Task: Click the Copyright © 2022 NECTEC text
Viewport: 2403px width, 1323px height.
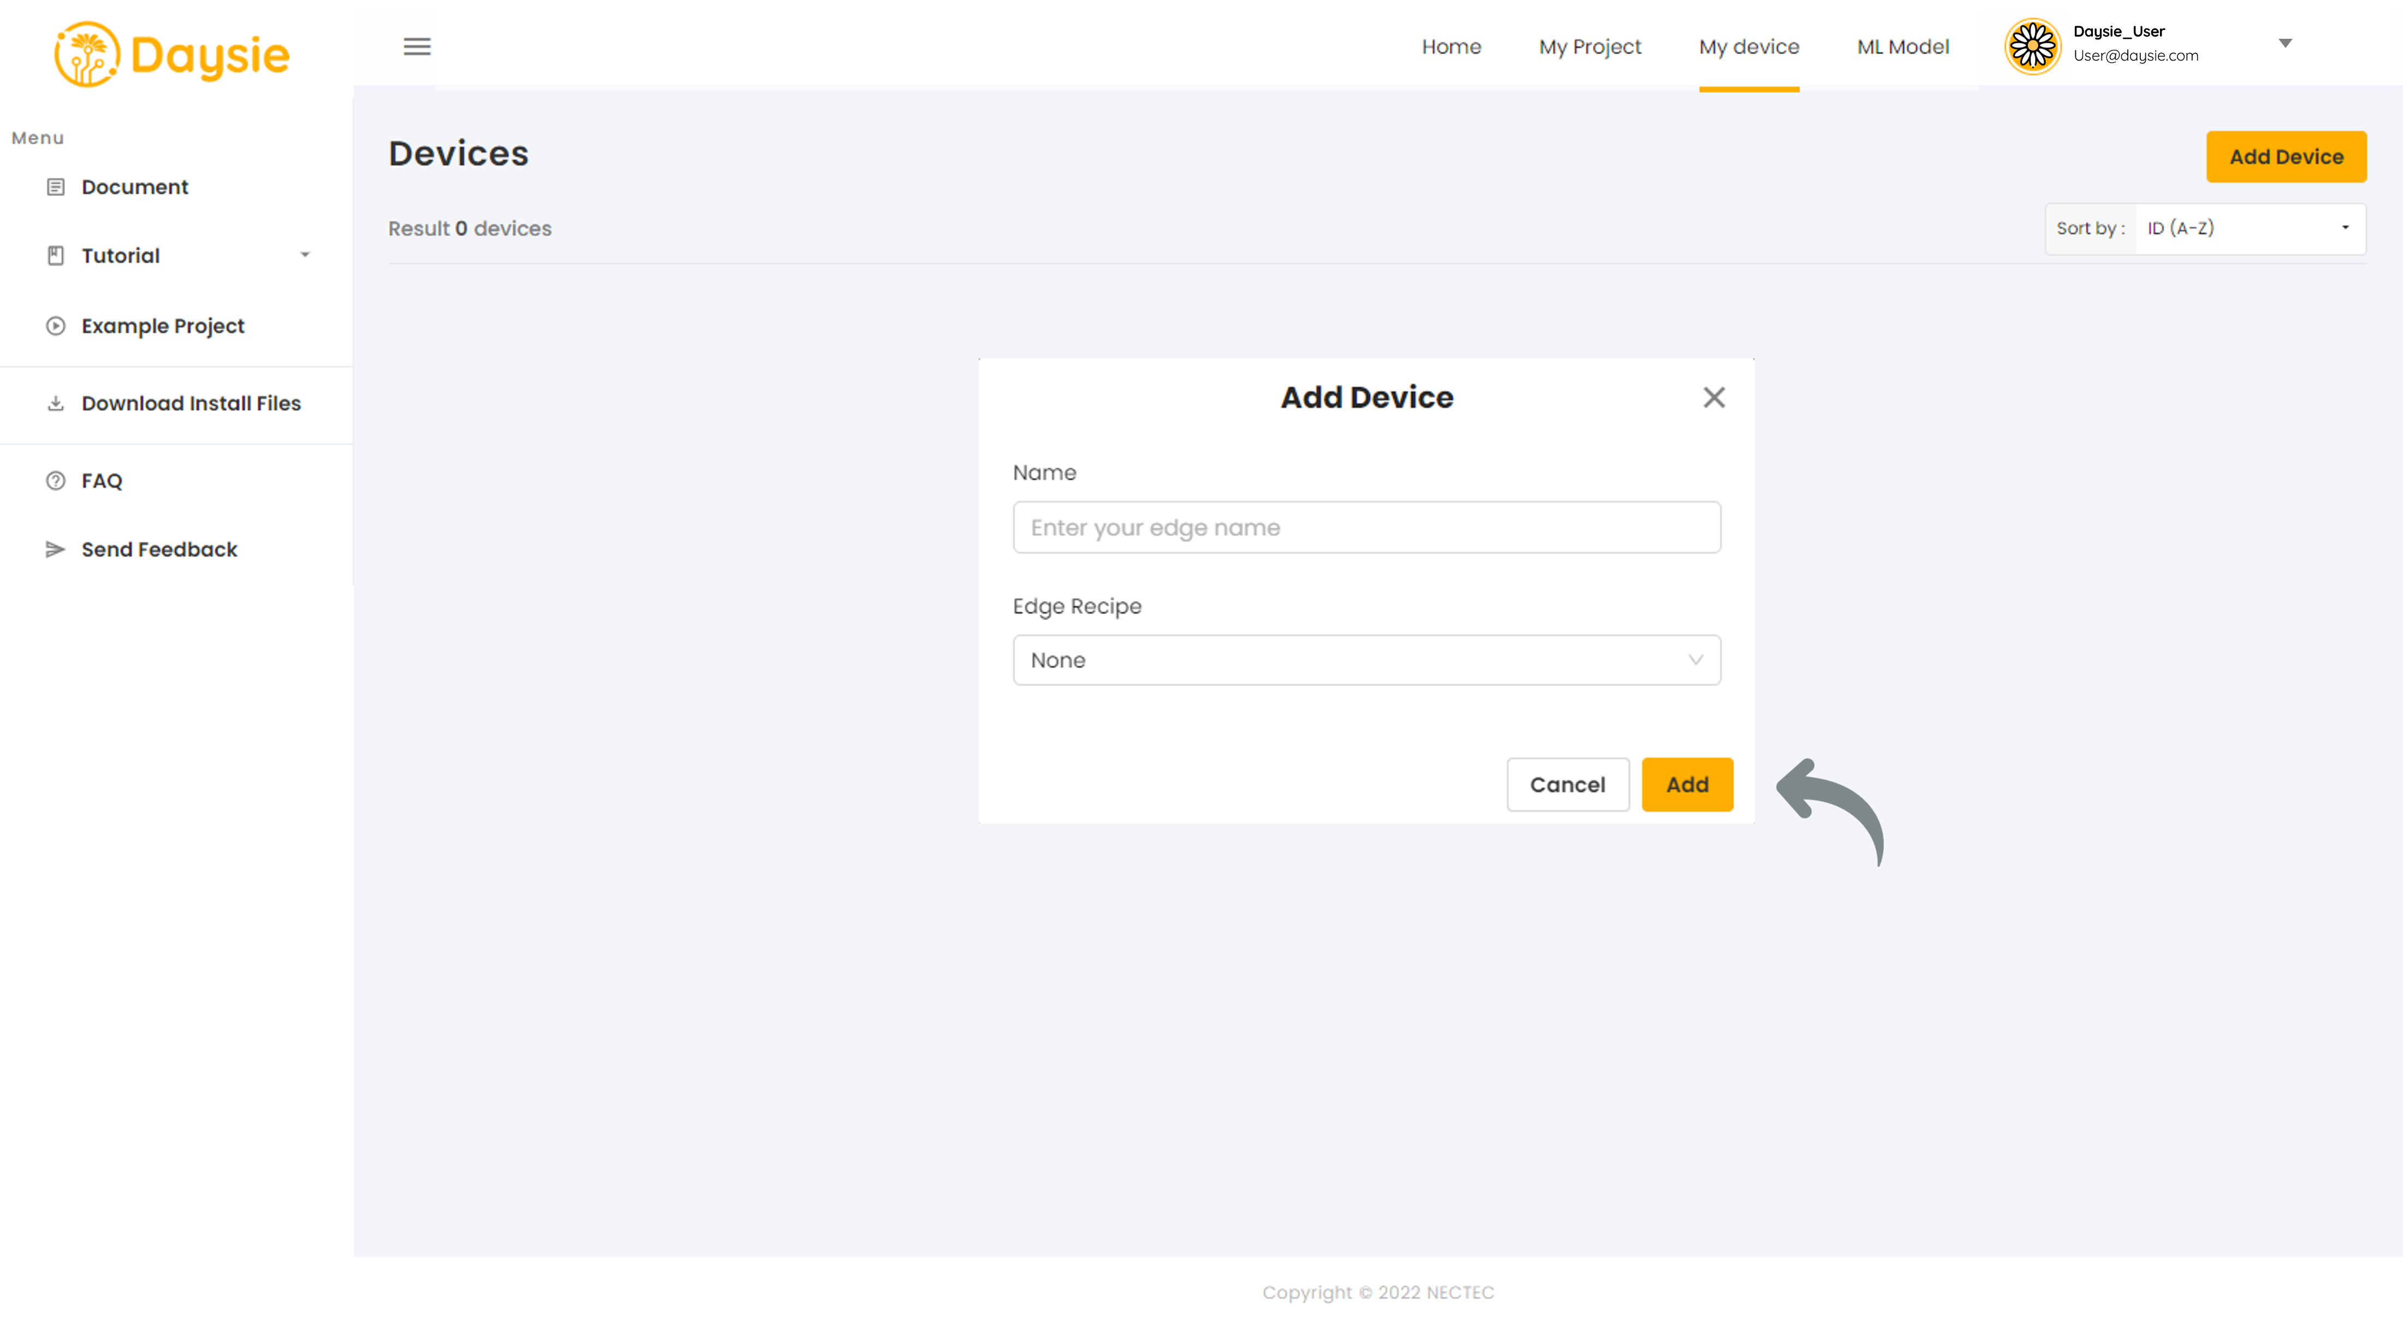Action: point(1378,1292)
